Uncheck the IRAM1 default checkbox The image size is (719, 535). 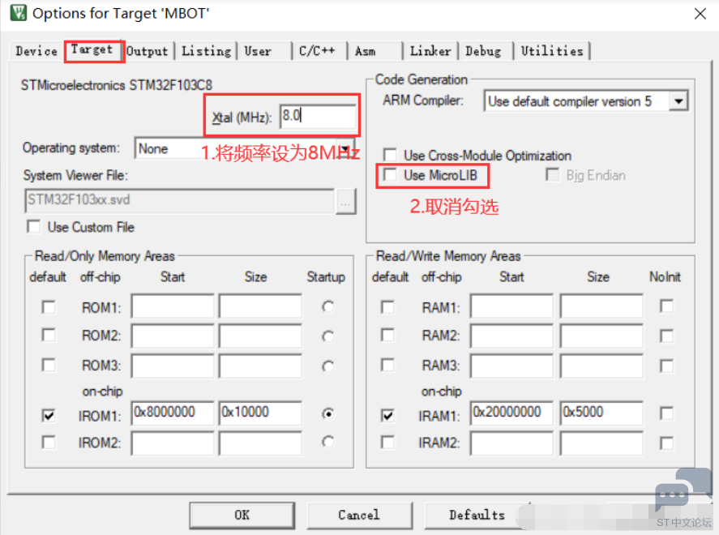click(388, 415)
